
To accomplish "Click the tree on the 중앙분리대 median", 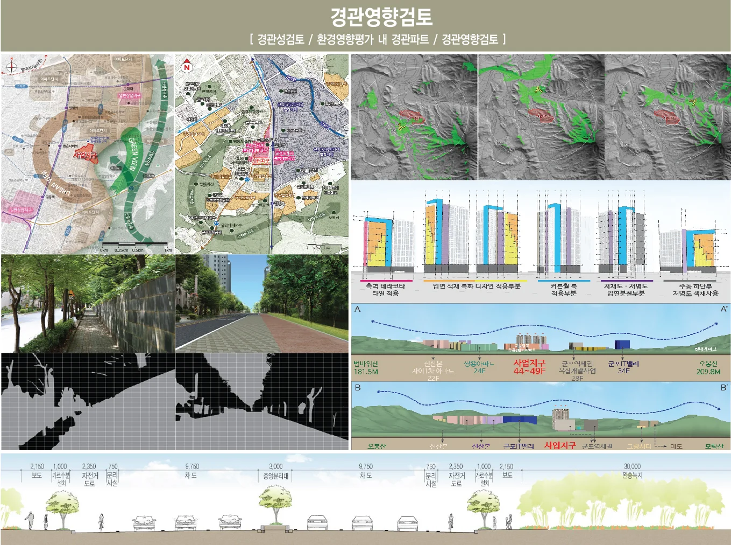I will coord(275,504).
